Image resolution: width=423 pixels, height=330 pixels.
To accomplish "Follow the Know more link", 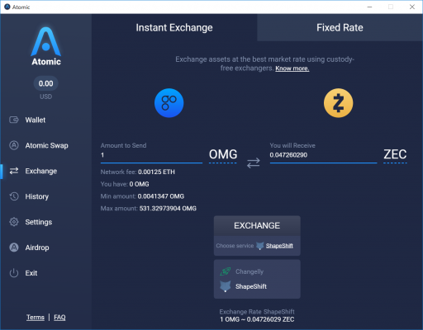I will click(292, 68).
